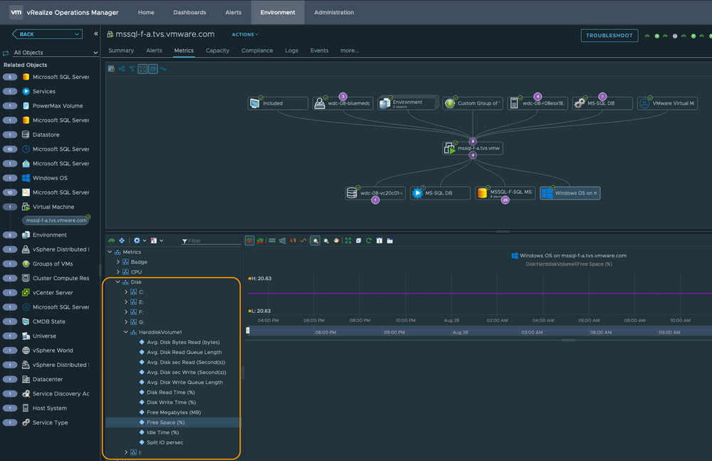Switch to the Capacity tab
Screen dimensions: 712x461
[217, 51]
